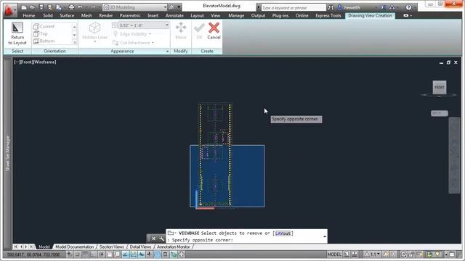This screenshot has height=261, width=465.
Task: Select Bottom orientation option
Action: [x=44, y=41]
